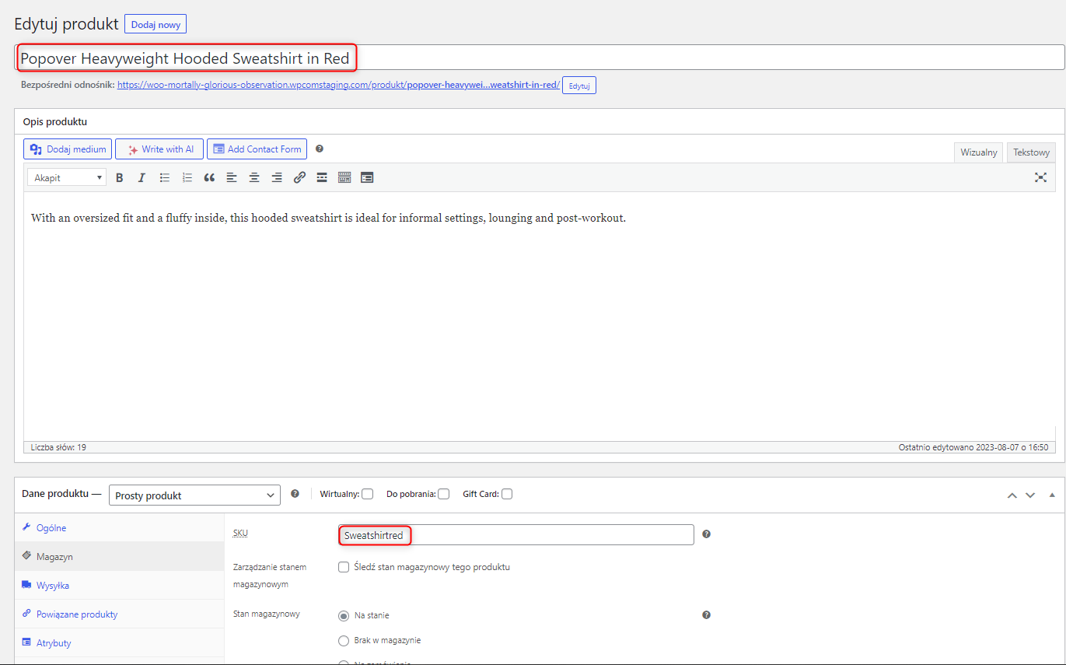Screen dimensions: 1066x665
Task: Tick the Do pobrania checkbox
Action: pyautogui.click(x=443, y=494)
